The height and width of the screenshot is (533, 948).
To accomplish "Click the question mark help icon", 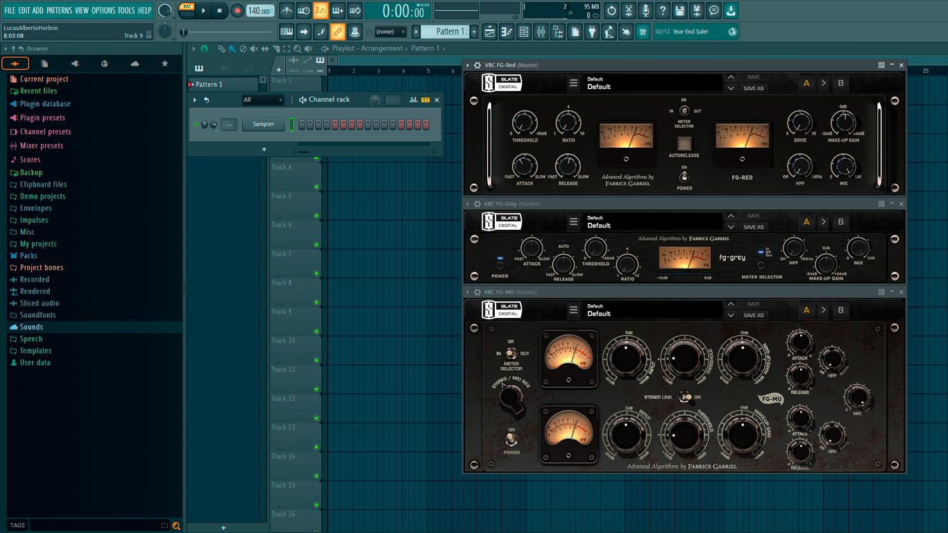I will 663,10.
